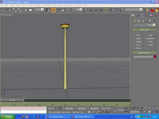Activate the Select and Link tool
The height and width of the screenshot is (119, 159).
coord(15,10)
